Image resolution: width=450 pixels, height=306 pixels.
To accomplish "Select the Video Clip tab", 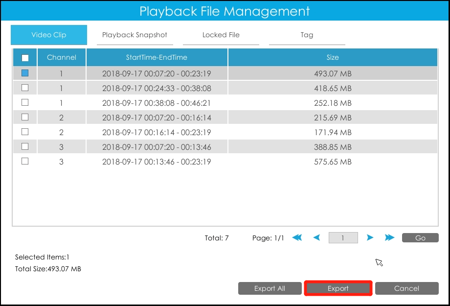I will tap(48, 35).
